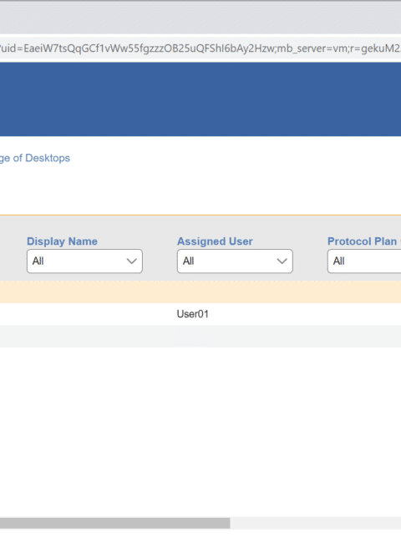This screenshot has width=401, height=543.
Task: Click the blank white area below the table
Action: pyautogui.click(x=200, y=431)
